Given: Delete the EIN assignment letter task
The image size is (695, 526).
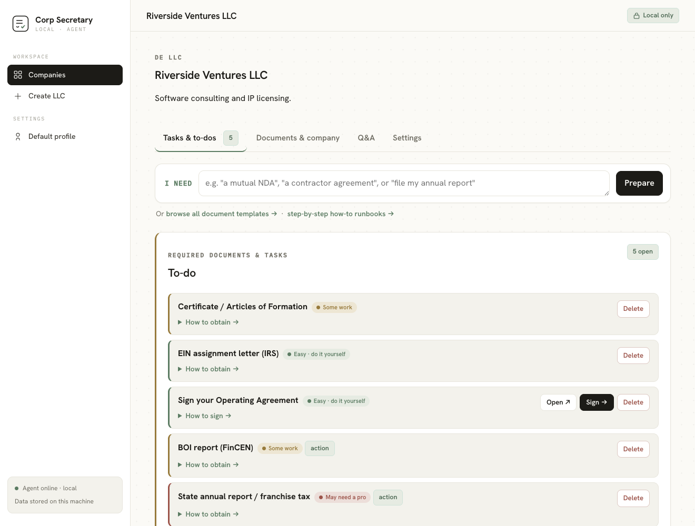Looking at the screenshot, I should (x=633, y=356).
